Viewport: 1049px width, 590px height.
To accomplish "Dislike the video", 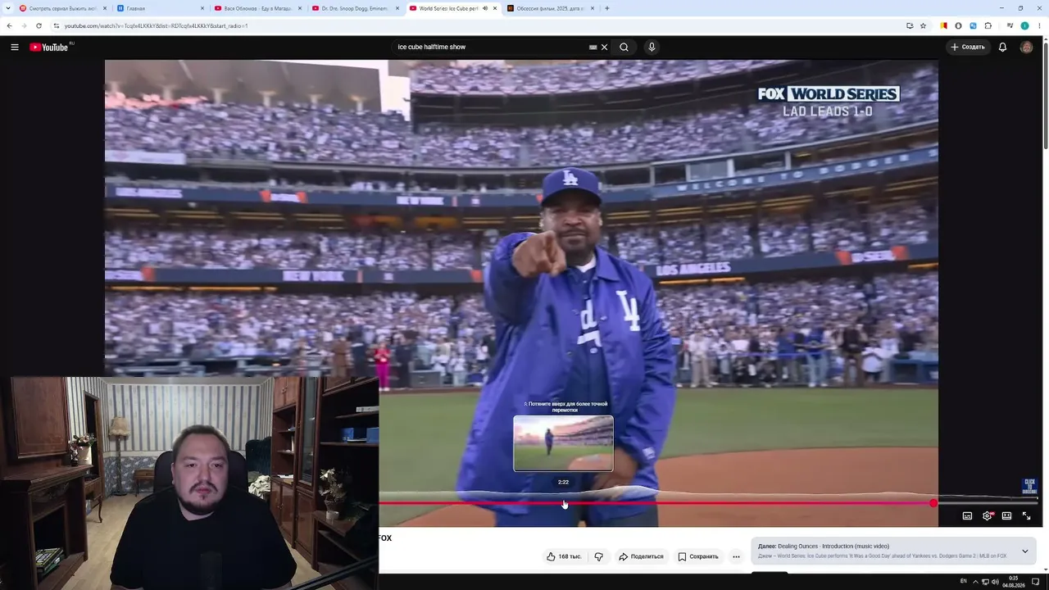I will coord(599,556).
